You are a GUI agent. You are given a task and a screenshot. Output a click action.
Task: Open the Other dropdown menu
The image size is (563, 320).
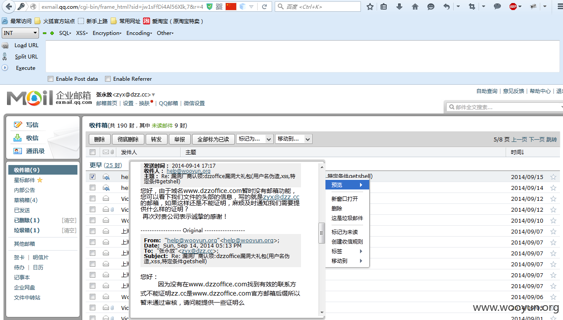coord(165,33)
